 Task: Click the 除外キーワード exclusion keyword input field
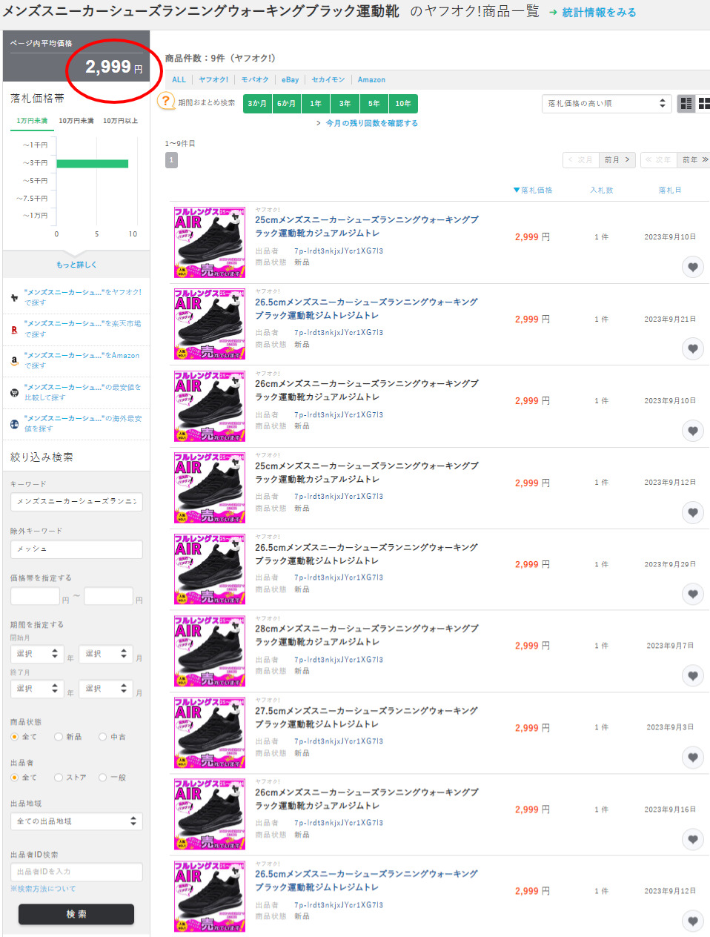(x=76, y=549)
